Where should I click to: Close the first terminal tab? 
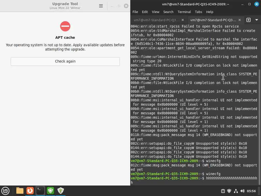click(x=183, y=20)
